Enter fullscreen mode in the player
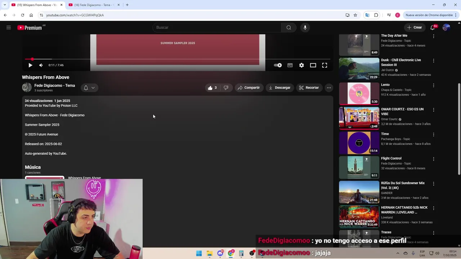This screenshot has width=461, height=259. tap(325, 65)
